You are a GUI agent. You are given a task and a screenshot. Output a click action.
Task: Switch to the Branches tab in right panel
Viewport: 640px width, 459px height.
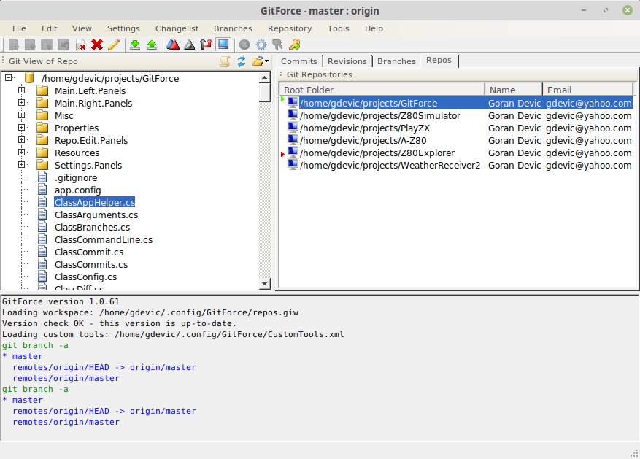pyautogui.click(x=396, y=61)
